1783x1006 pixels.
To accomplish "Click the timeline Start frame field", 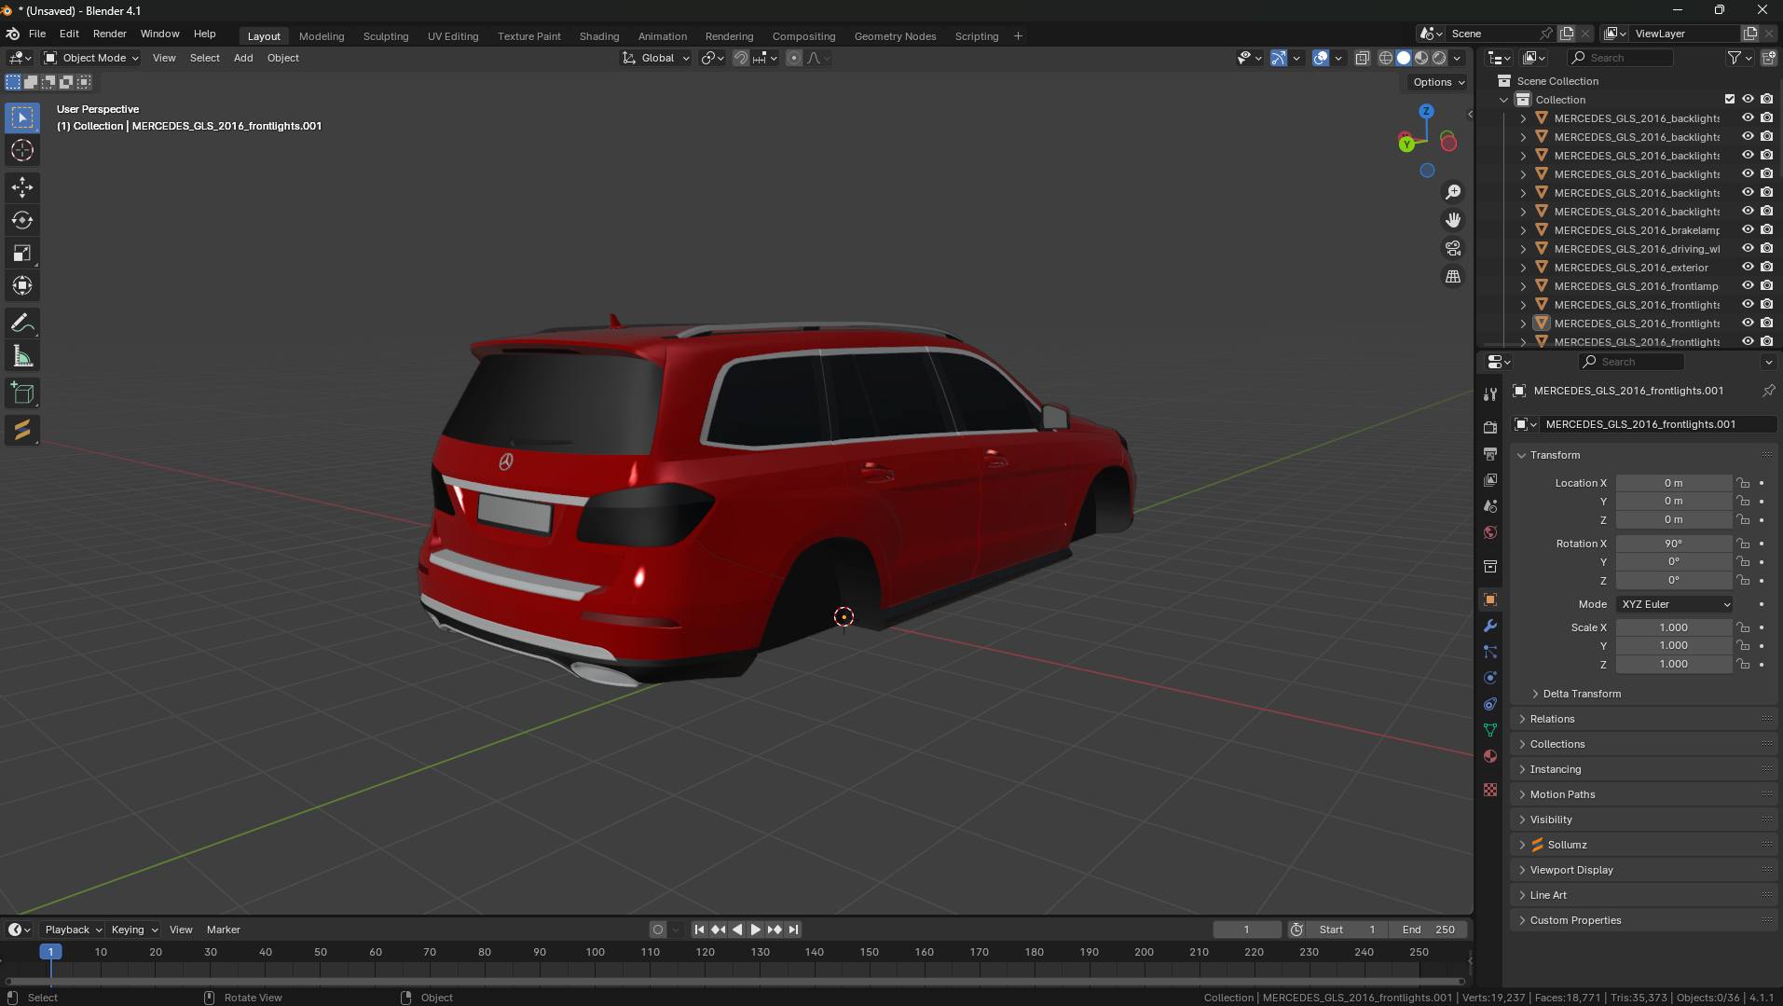I will click(x=1347, y=930).
